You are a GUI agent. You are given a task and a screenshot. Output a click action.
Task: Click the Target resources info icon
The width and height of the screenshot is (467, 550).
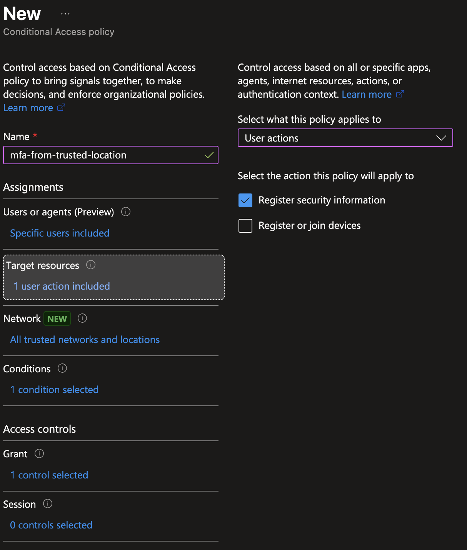91,265
